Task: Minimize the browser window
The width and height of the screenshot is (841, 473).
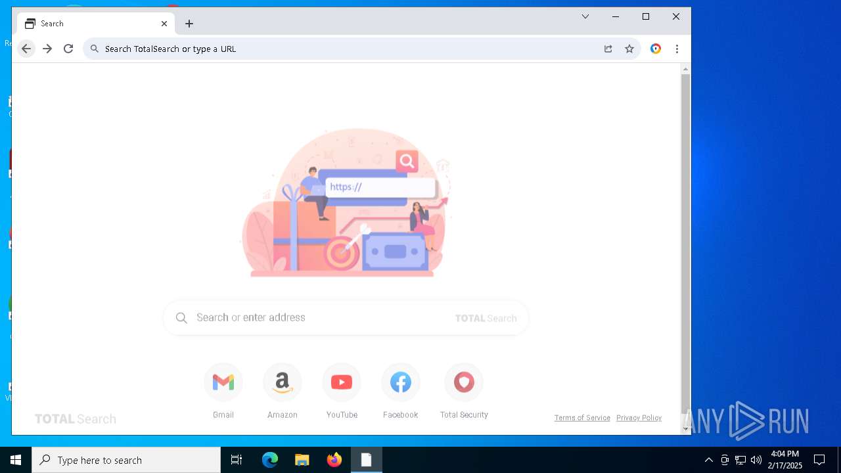Action: click(616, 16)
